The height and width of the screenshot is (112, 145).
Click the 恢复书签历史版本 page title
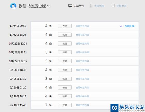[34, 6]
